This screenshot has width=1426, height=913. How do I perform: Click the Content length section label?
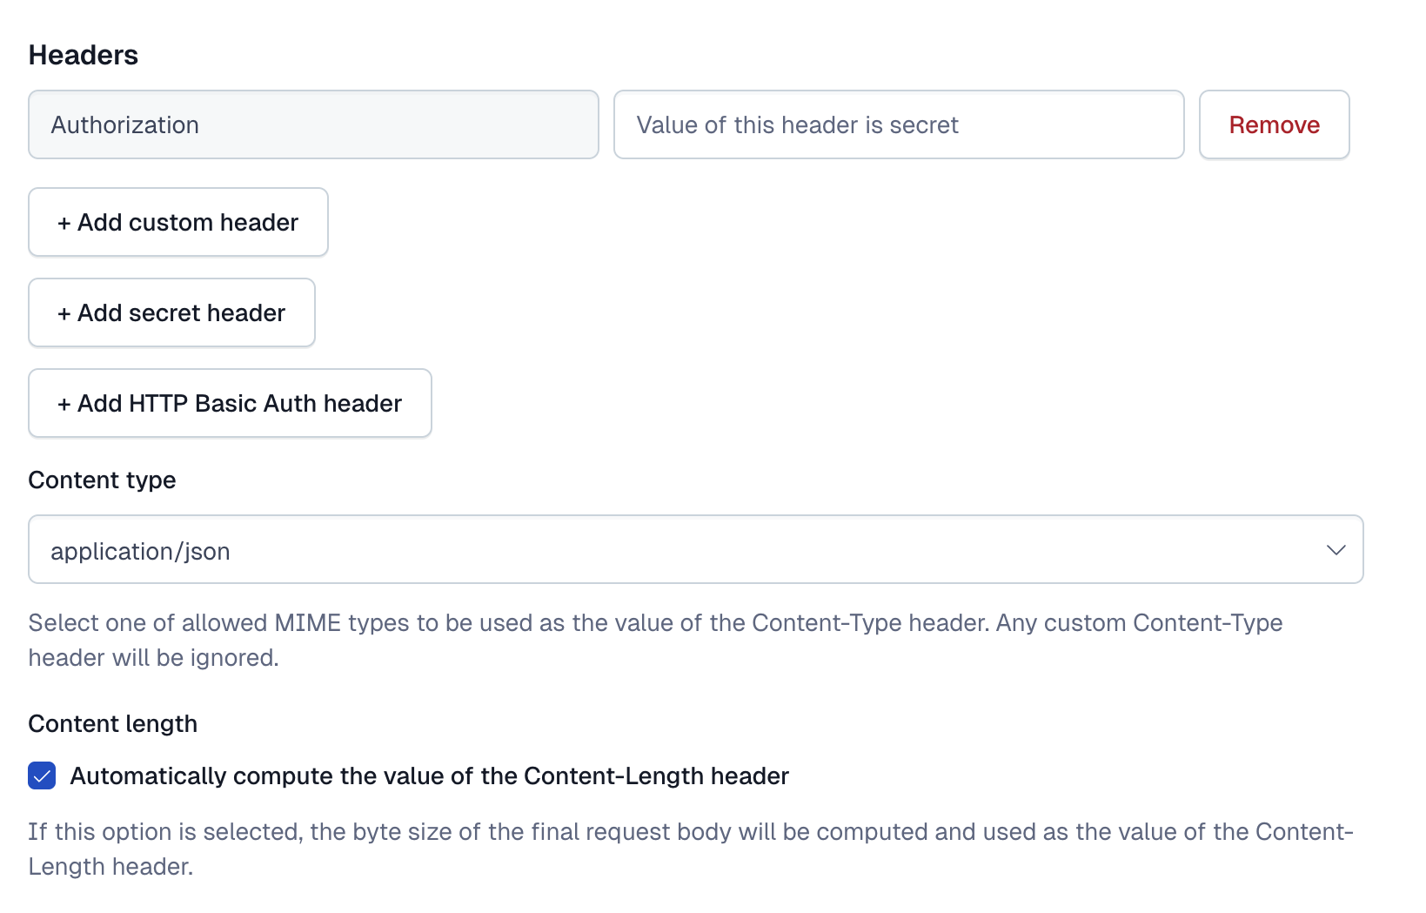(112, 723)
